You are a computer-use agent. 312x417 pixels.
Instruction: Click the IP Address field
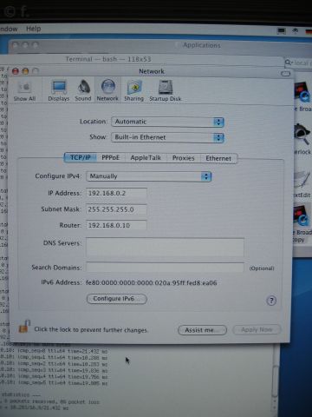[116, 193]
